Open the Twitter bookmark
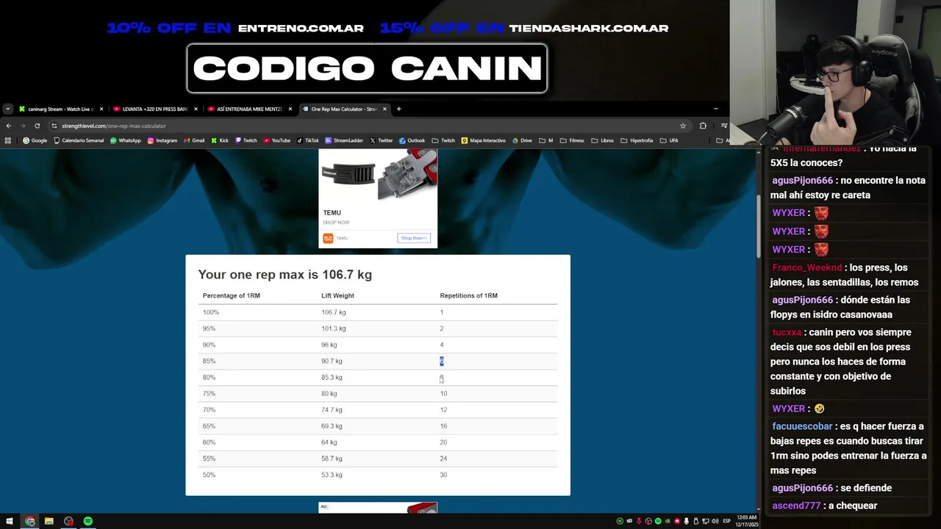The image size is (941, 529). tap(382, 140)
